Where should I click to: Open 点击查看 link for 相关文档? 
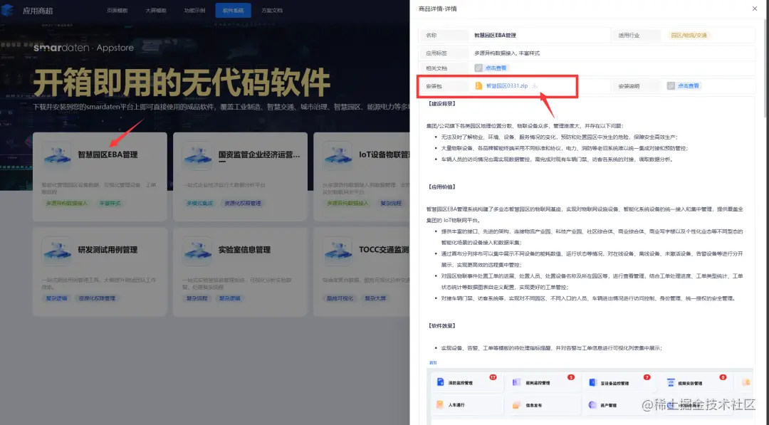pos(495,65)
